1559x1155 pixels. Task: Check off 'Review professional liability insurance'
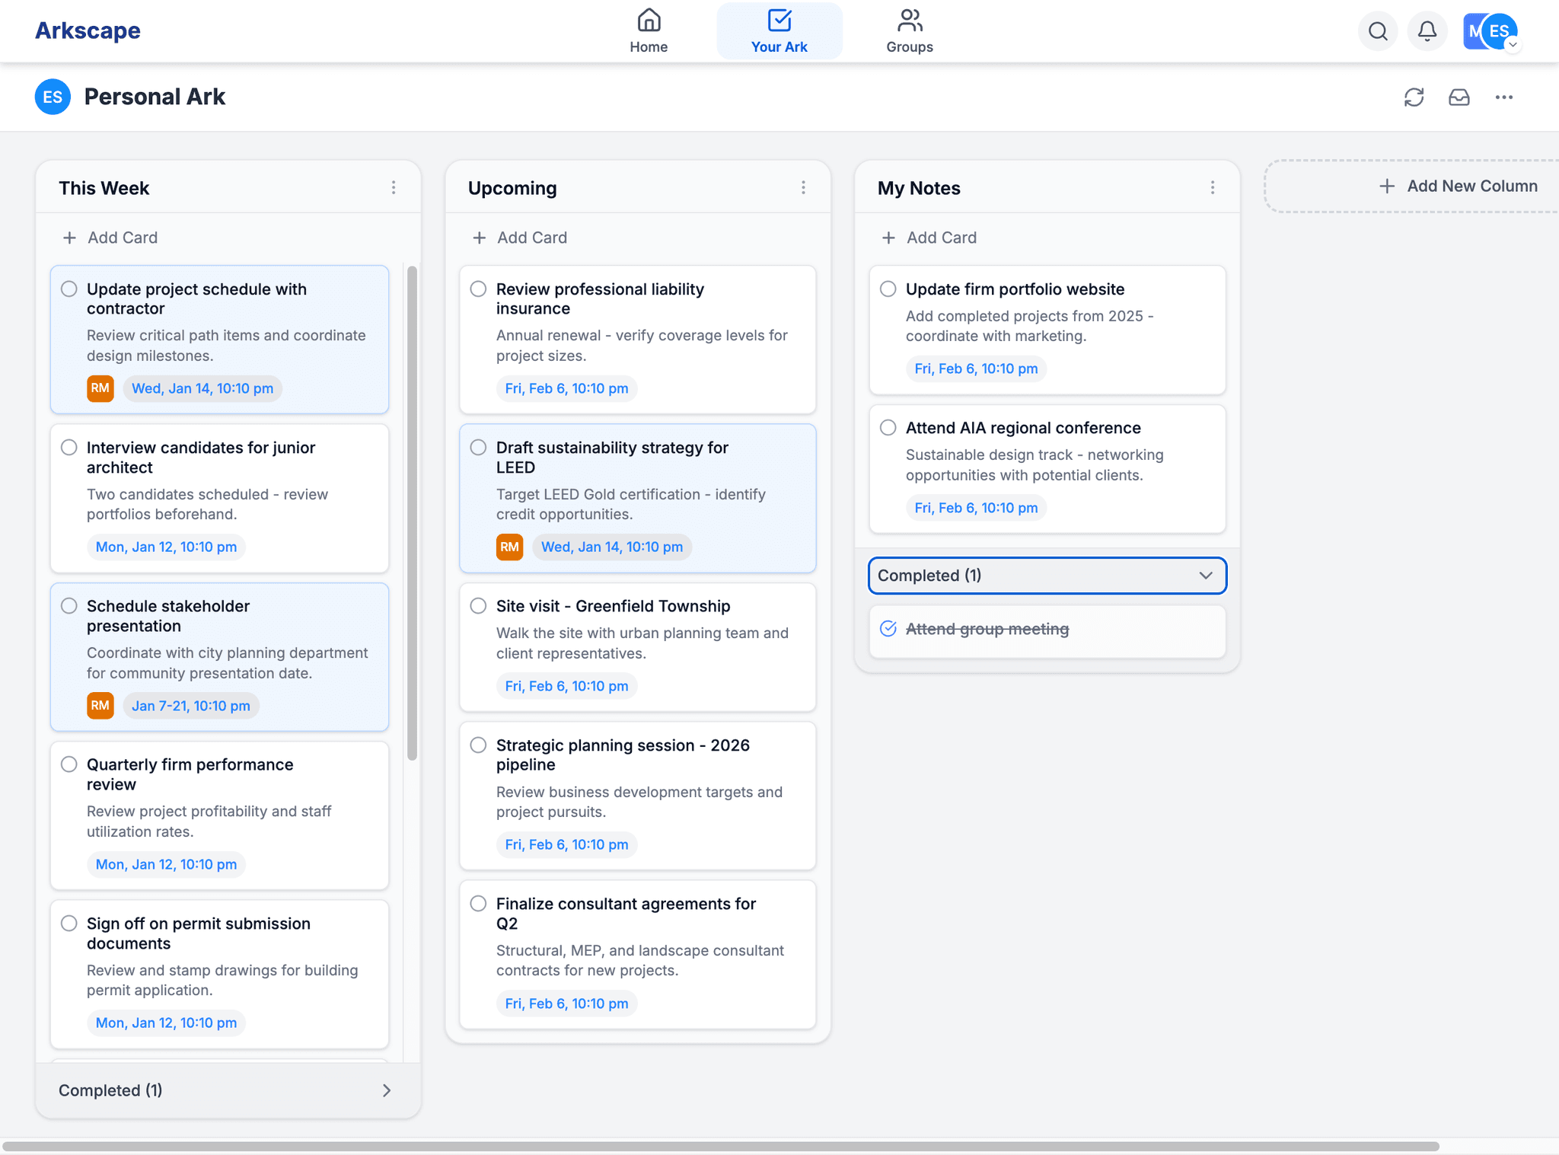coord(478,289)
